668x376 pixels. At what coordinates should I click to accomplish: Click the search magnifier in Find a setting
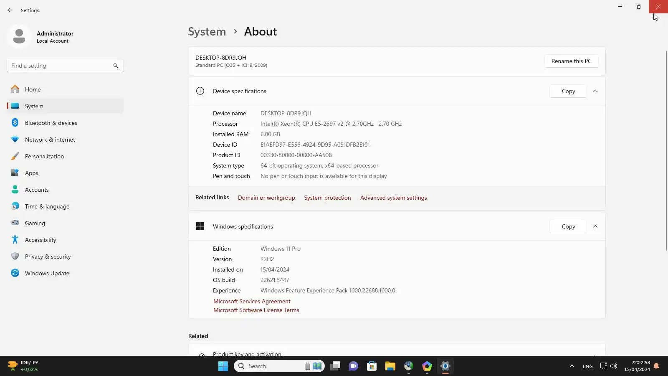116,66
